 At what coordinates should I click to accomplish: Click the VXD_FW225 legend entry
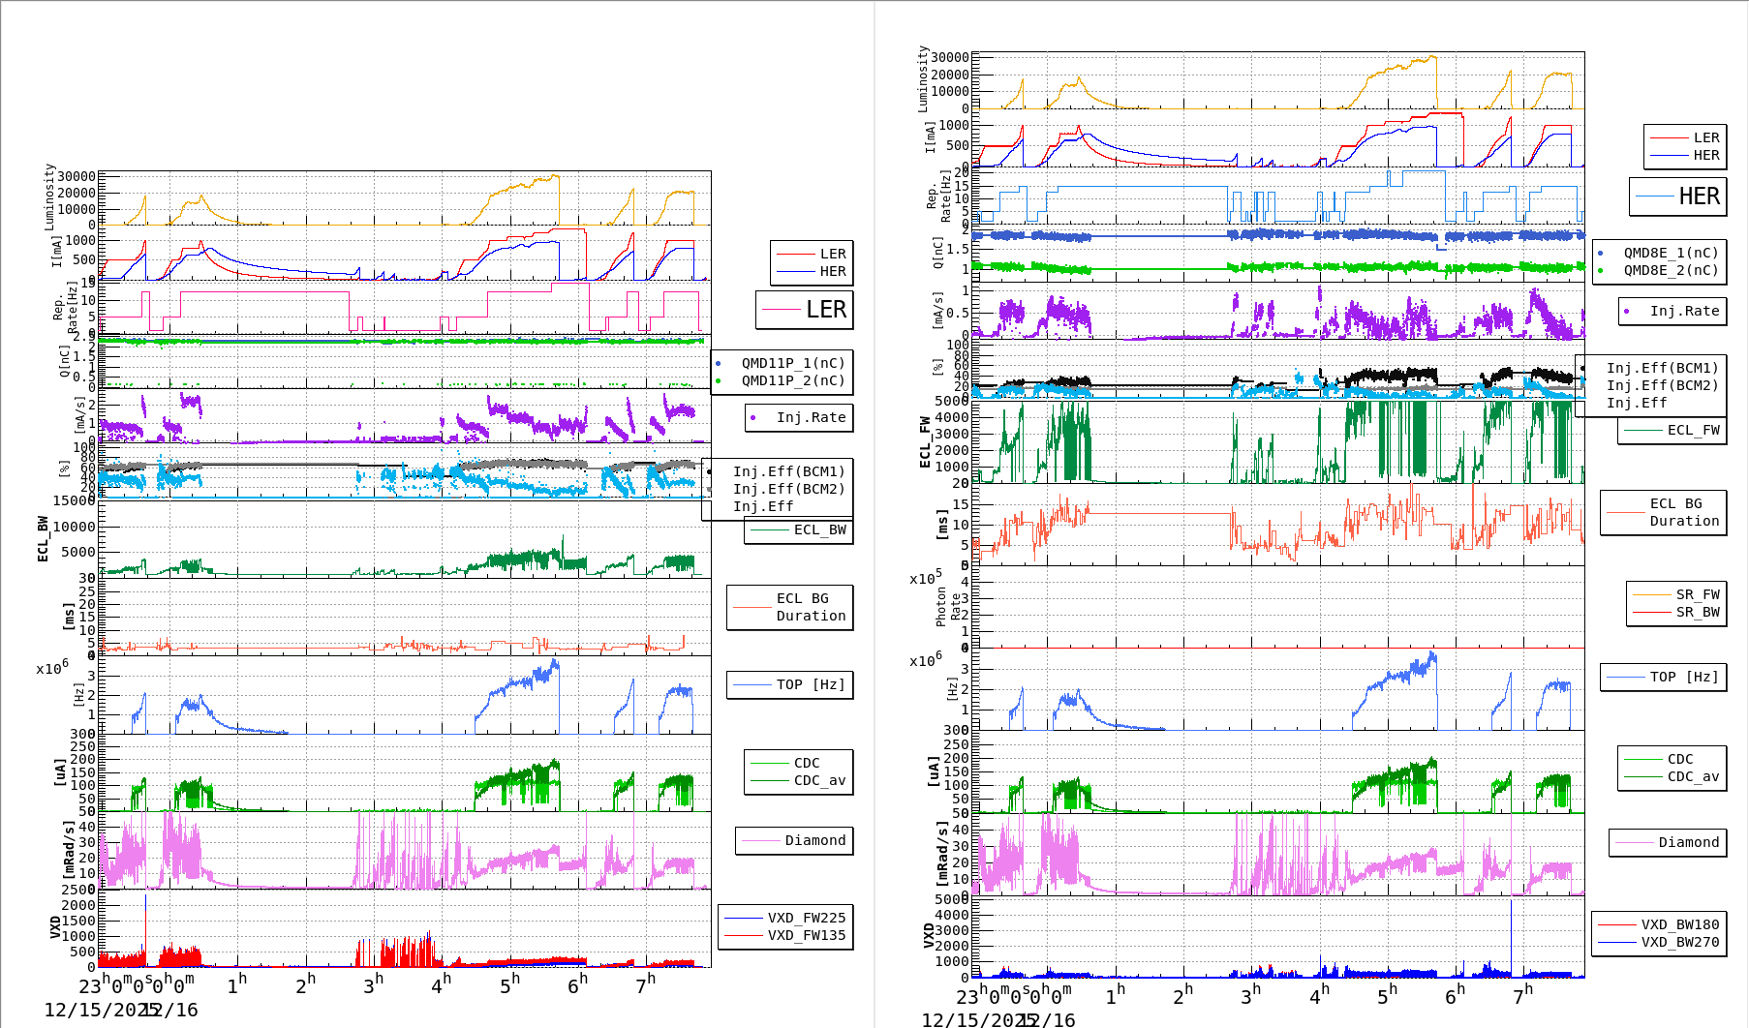[x=806, y=918]
